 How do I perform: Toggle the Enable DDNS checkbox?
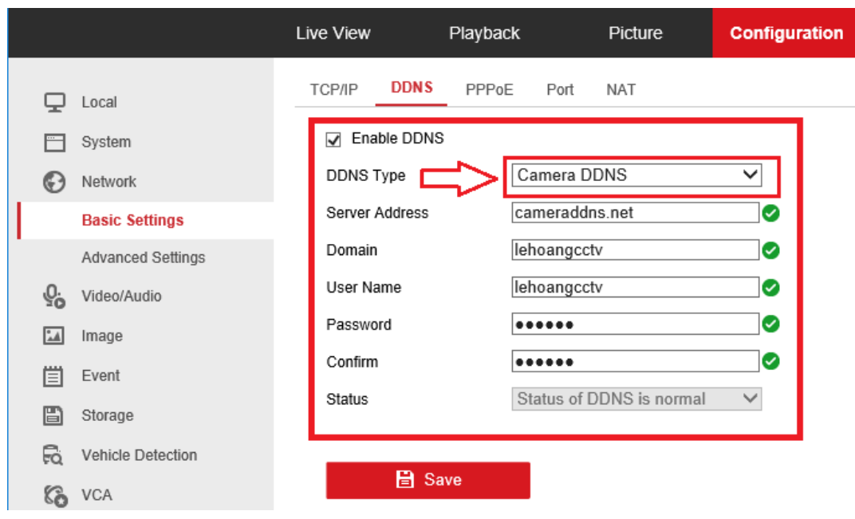[333, 140]
